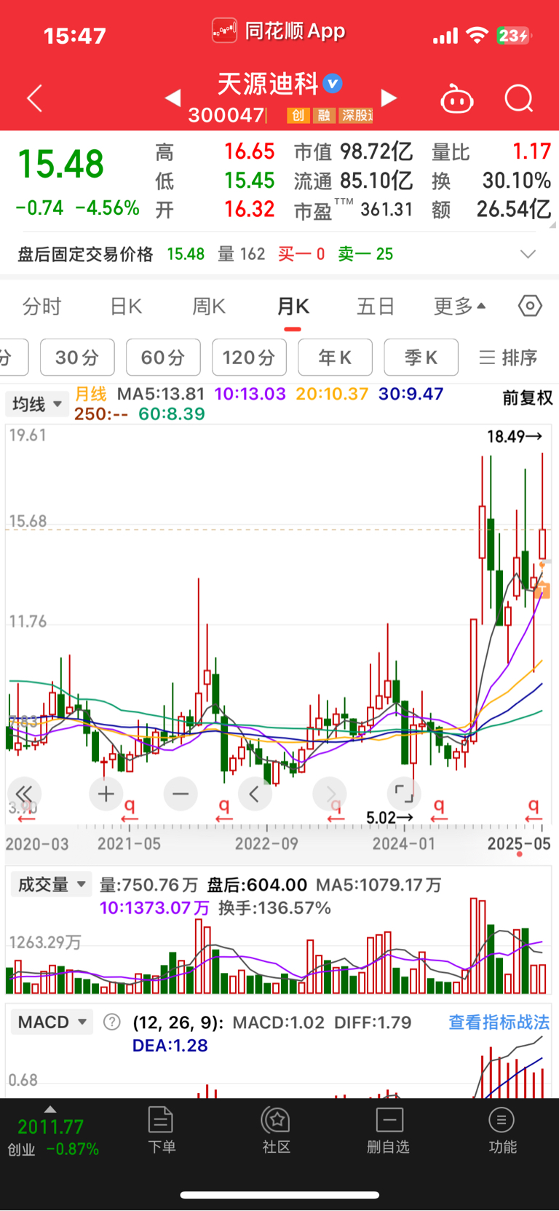Open the 查看指标战法 link
Screen dimensions: 559x1211
pos(499,1022)
